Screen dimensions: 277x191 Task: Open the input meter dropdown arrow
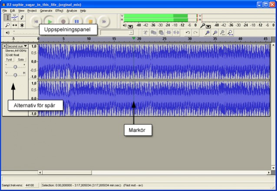(208, 27)
